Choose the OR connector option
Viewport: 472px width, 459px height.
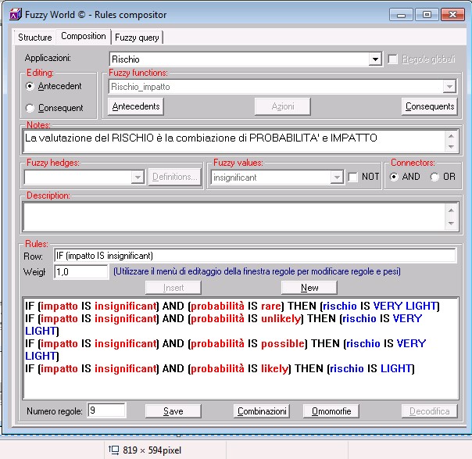pyautogui.click(x=434, y=177)
